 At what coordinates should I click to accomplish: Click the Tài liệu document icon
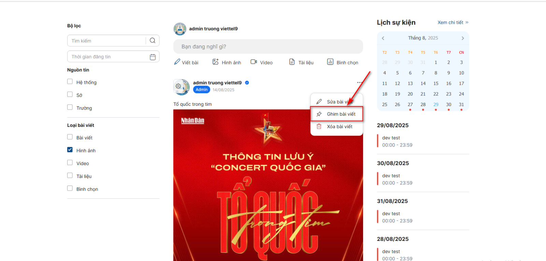[292, 62]
